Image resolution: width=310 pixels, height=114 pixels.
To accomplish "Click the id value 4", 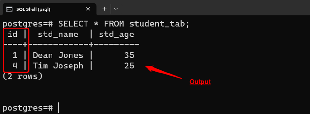I will tap(15, 66).
